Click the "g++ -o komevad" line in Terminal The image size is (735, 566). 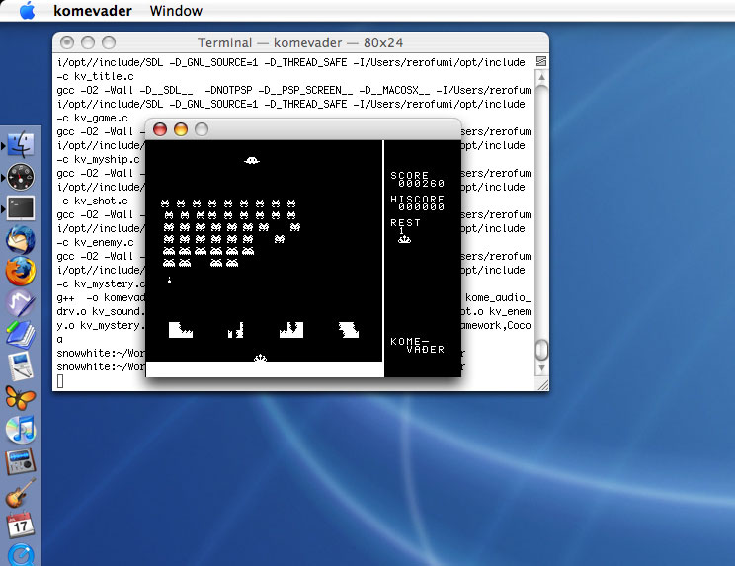(x=101, y=298)
